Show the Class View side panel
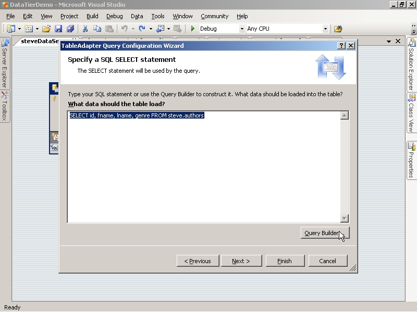This screenshot has width=417, height=312. coord(411,113)
